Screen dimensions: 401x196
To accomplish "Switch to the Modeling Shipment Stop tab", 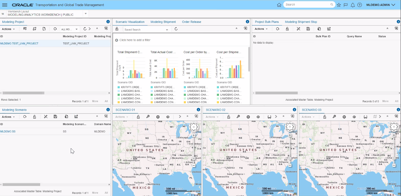I will (x=301, y=22).
